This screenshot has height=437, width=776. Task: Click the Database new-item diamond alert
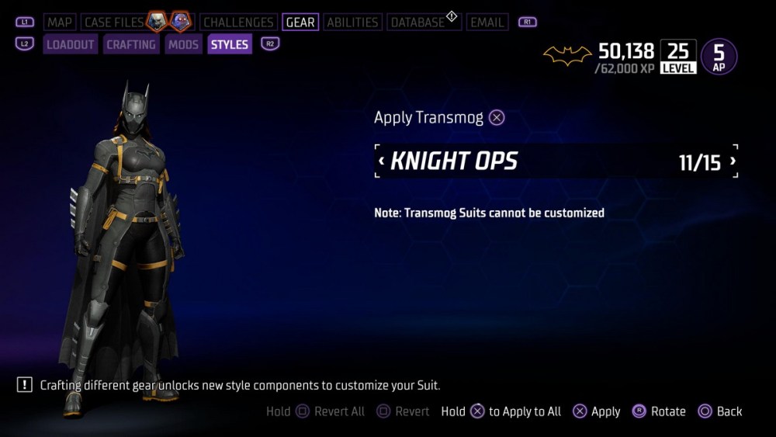click(x=452, y=16)
